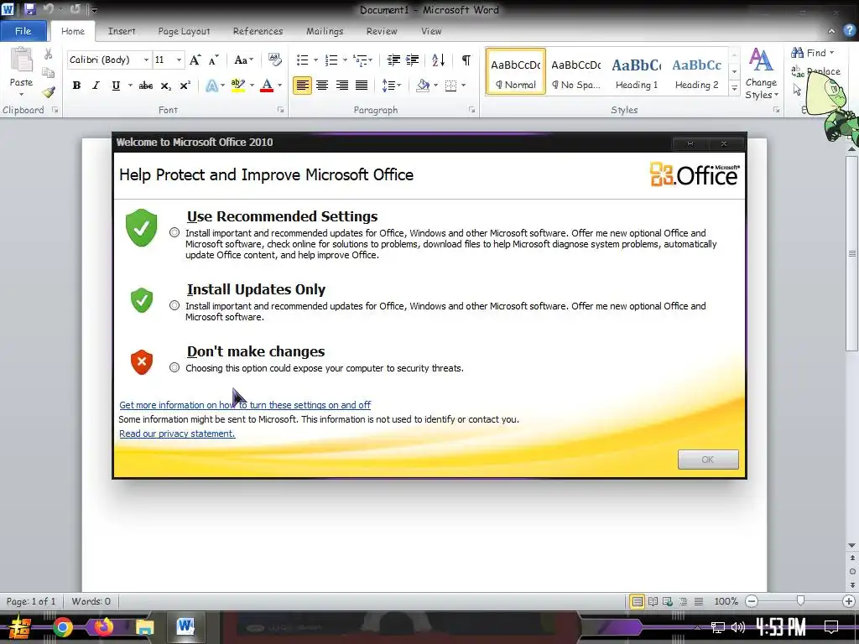Open highlight color dropdown arrow
859x644 pixels.
click(252, 86)
